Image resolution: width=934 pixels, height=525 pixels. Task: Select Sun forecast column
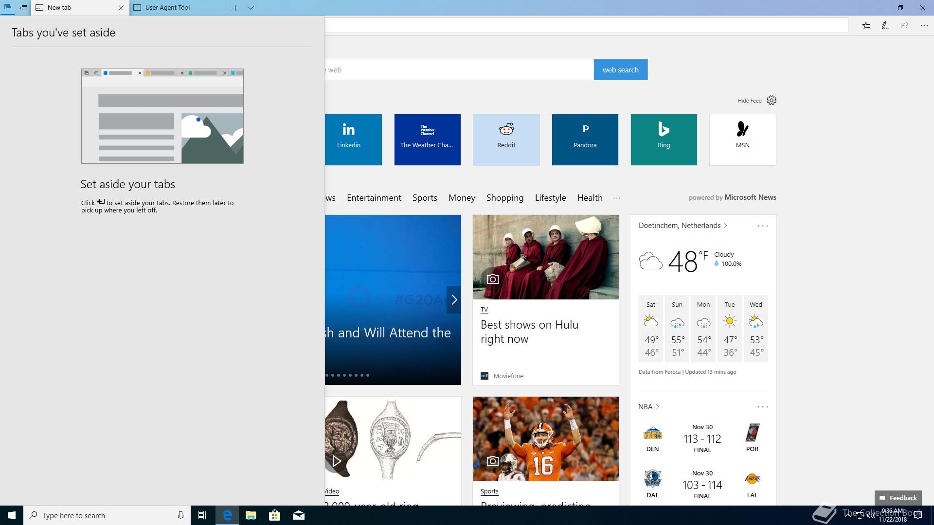point(677,329)
